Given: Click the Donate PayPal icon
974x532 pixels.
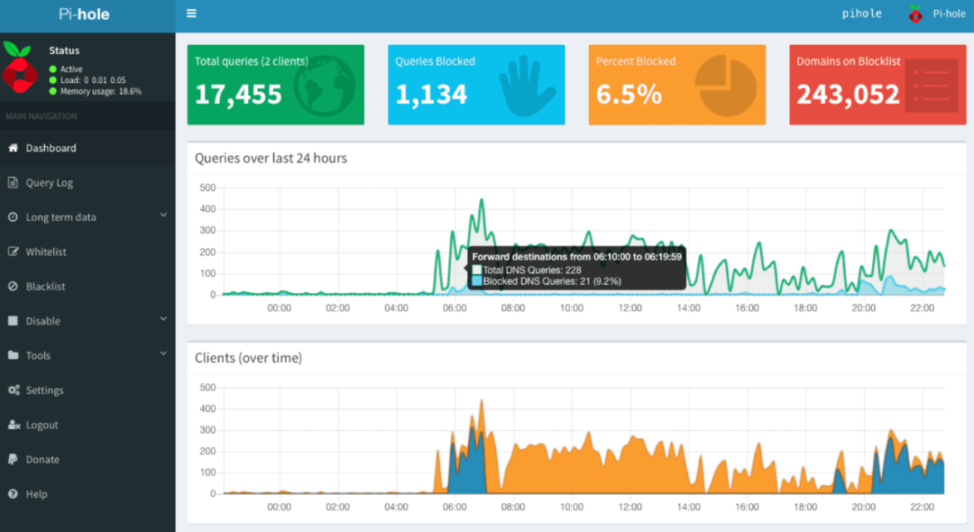Looking at the screenshot, I should click(13, 459).
